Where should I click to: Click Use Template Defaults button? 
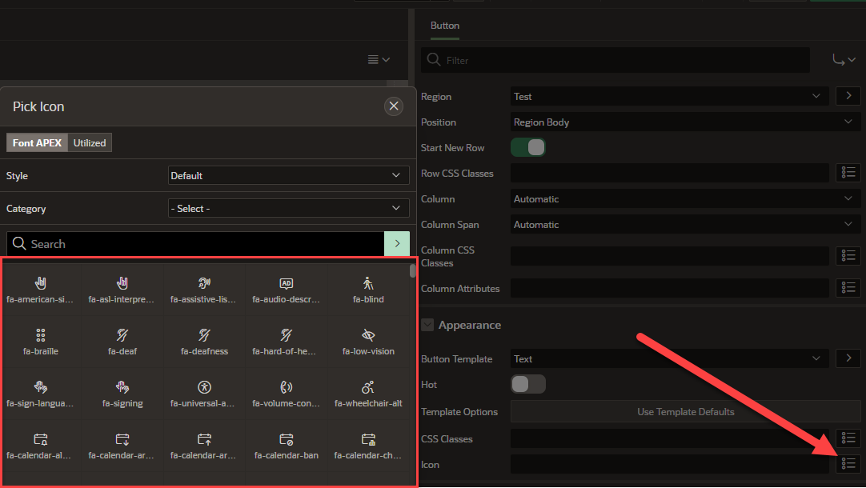click(x=685, y=411)
